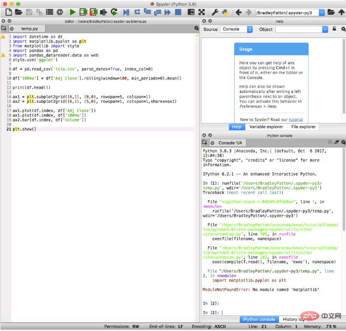Toggle the Help pane lock icon

tap(334, 29)
